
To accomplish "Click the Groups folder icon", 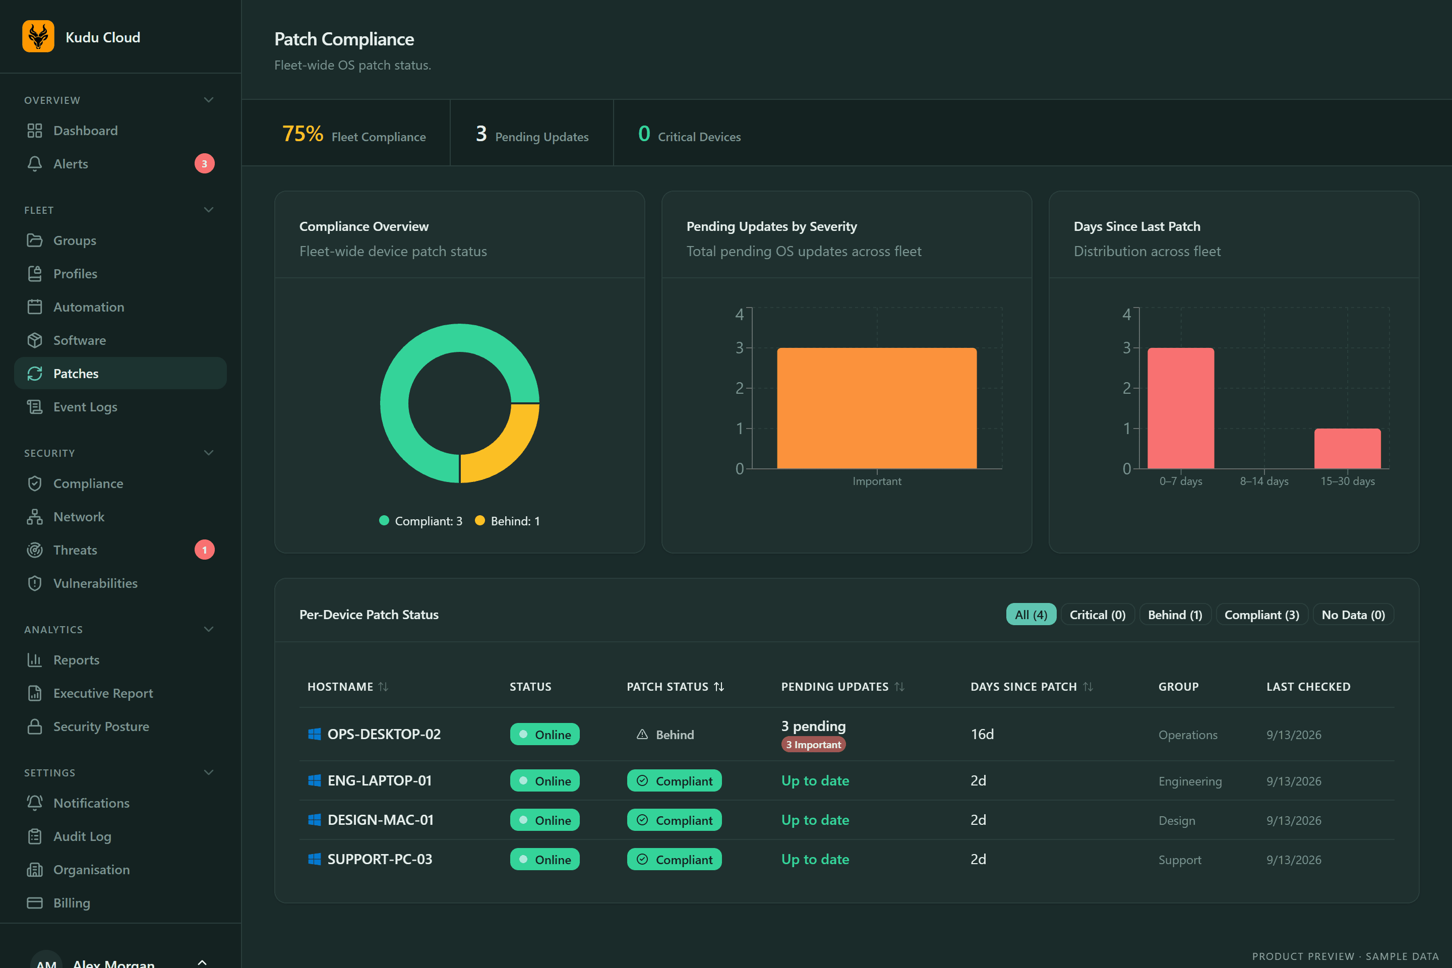I will [35, 240].
